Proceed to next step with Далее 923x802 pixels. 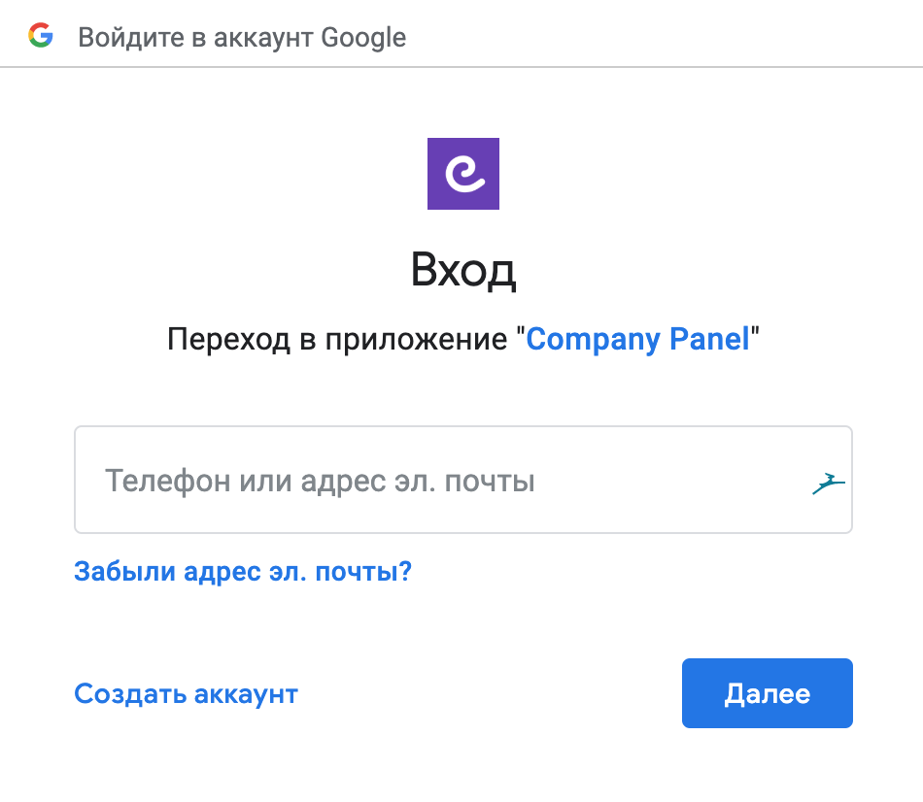coord(767,693)
